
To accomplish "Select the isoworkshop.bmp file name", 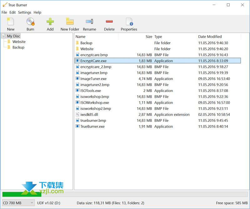I will pos(95,97).
